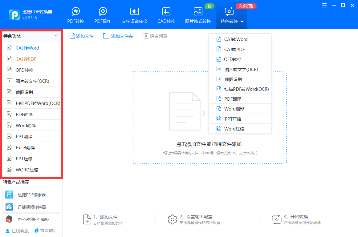358x237 pixels.
Task: Click 清空列表 button
Action: point(155,36)
